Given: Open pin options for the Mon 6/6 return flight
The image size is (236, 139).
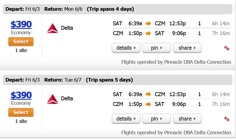Looking at the screenshot, I should [x=157, y=48].
